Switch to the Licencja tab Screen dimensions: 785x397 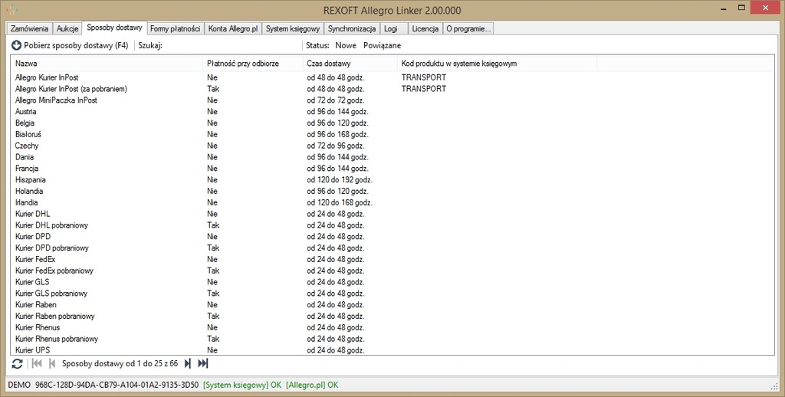[425, 28]
